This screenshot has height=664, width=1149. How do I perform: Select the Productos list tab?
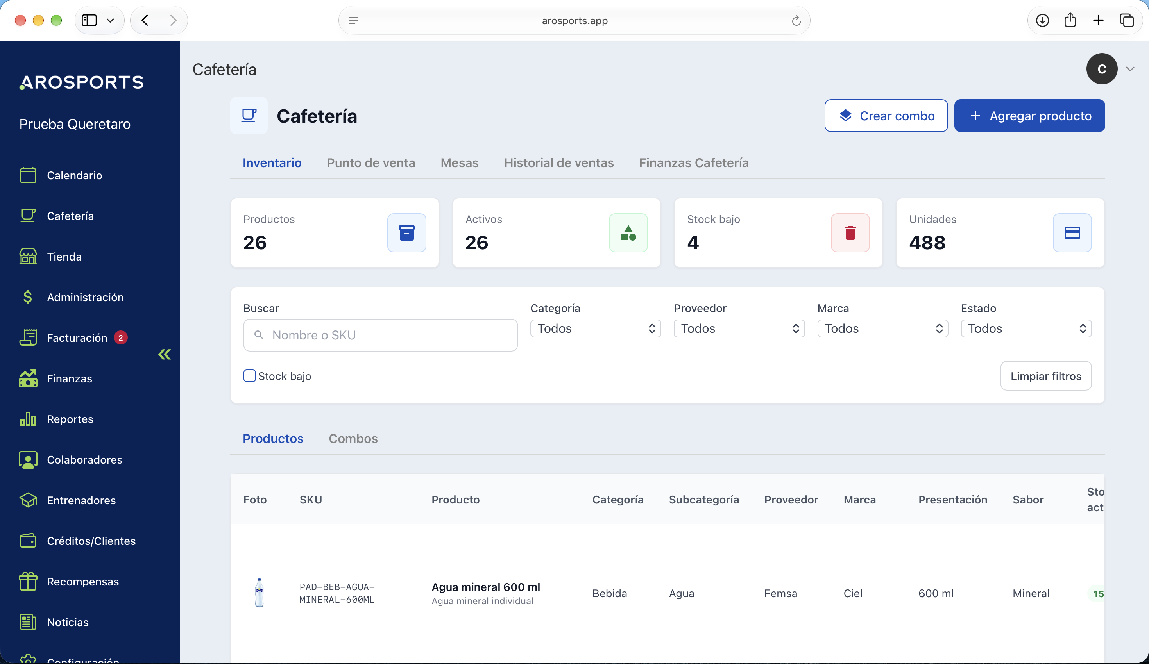(273, 438)
